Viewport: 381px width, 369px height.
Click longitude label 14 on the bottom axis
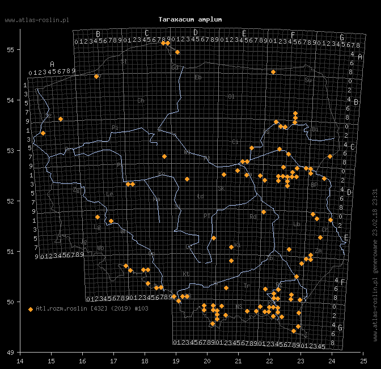point(20,361)
